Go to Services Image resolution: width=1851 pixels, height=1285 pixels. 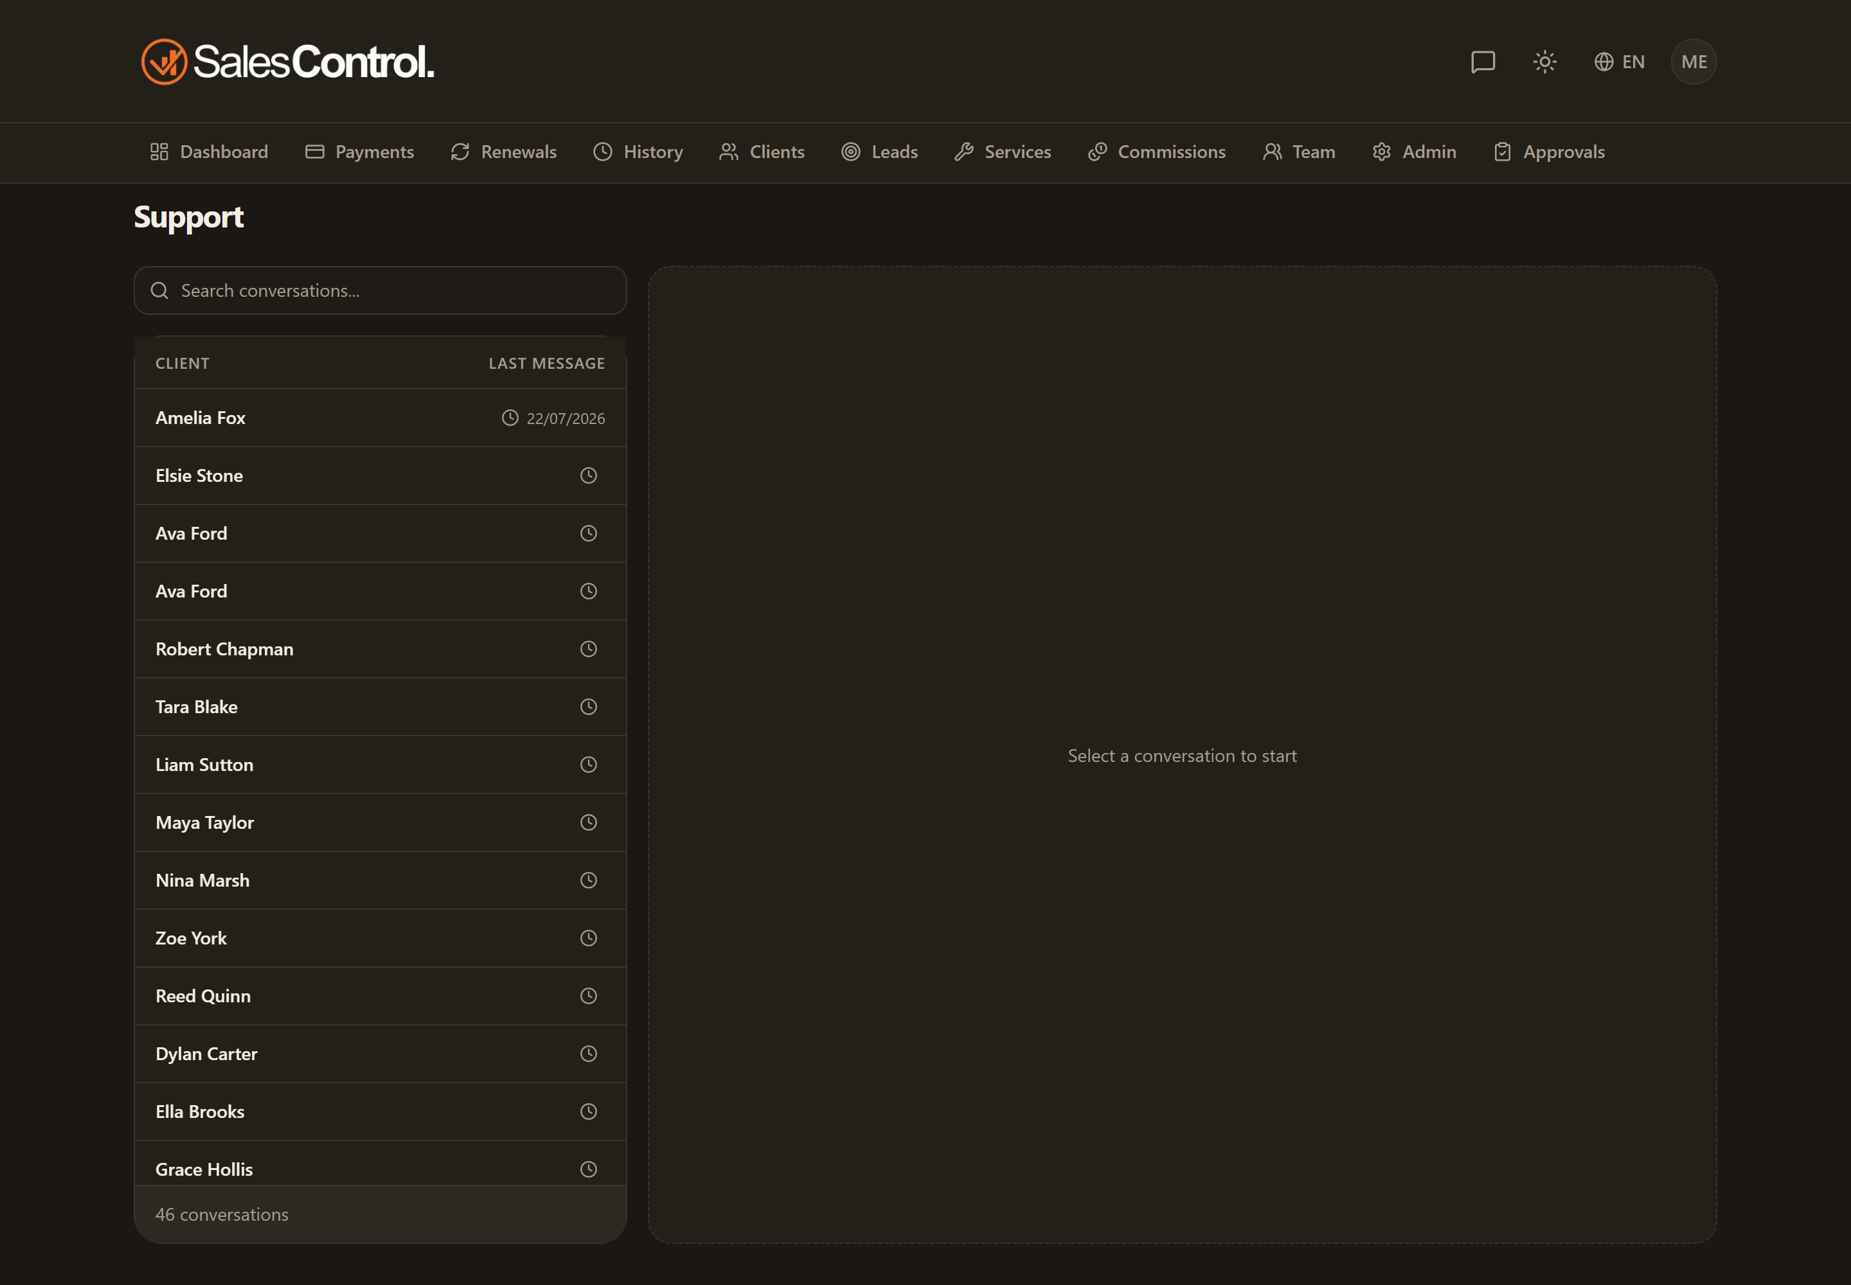pyautogui.click(x=1003, y=152)
